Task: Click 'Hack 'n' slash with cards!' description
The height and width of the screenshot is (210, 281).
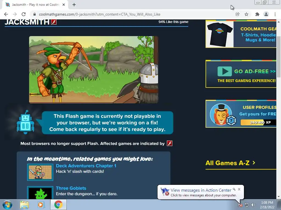Action: (x=80, y=171)
